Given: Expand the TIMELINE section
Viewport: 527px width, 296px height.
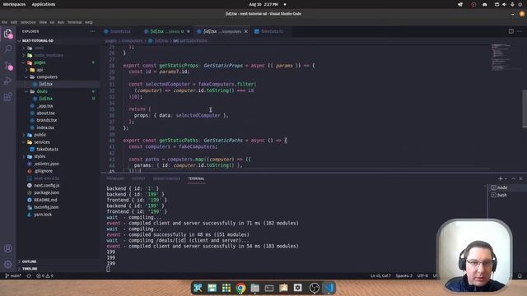Looking at the screenshot, I should point(58,269).
